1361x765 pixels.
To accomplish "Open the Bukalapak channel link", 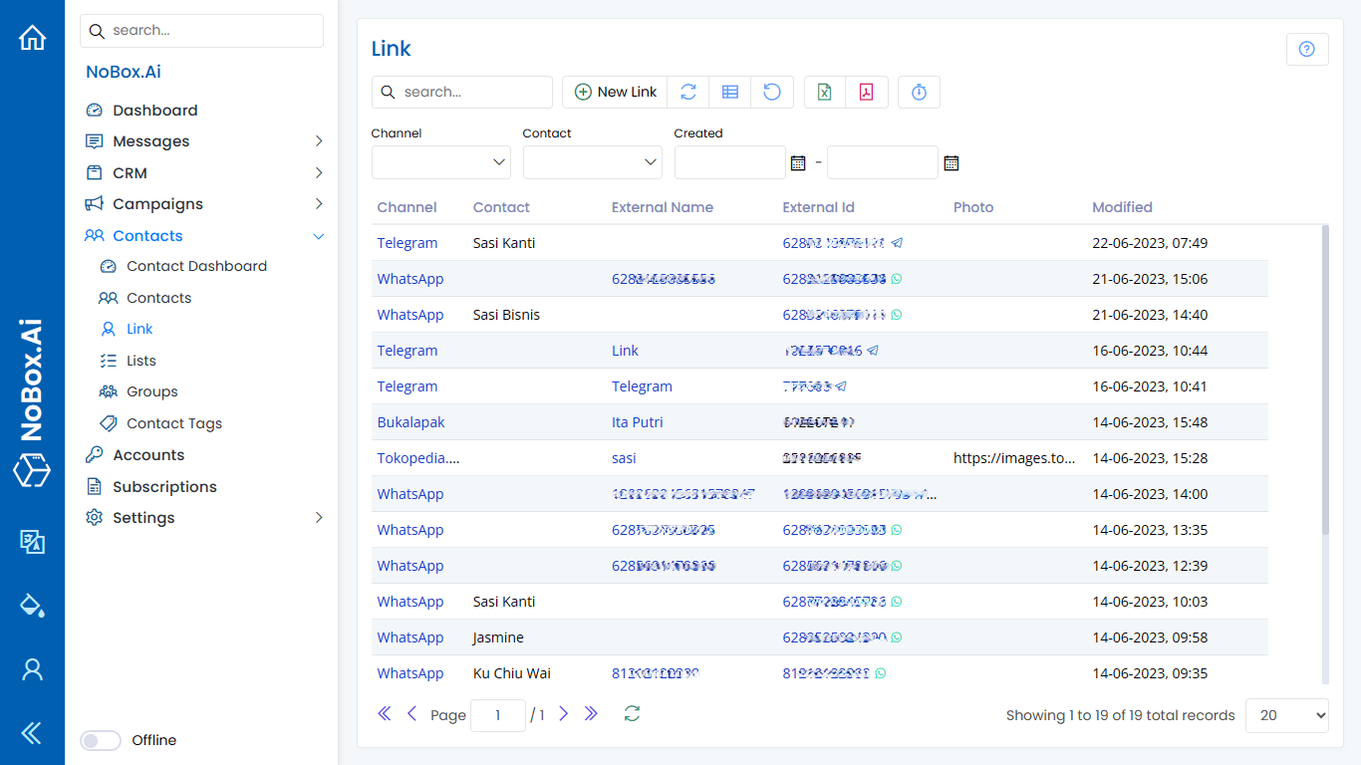I will point(410,421).
